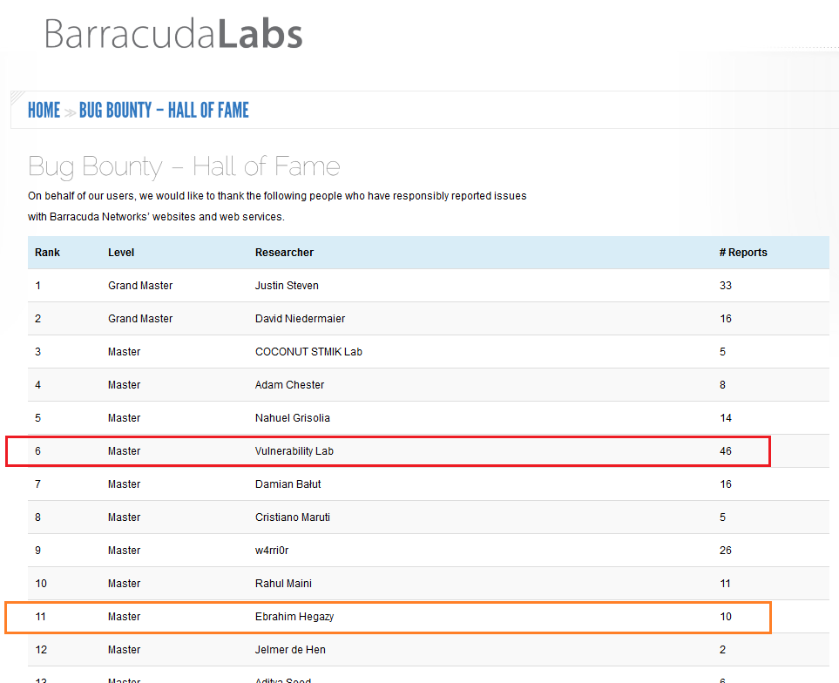Select the HOME breadcrumb link
839x683 pixels.
pos(44,110)
